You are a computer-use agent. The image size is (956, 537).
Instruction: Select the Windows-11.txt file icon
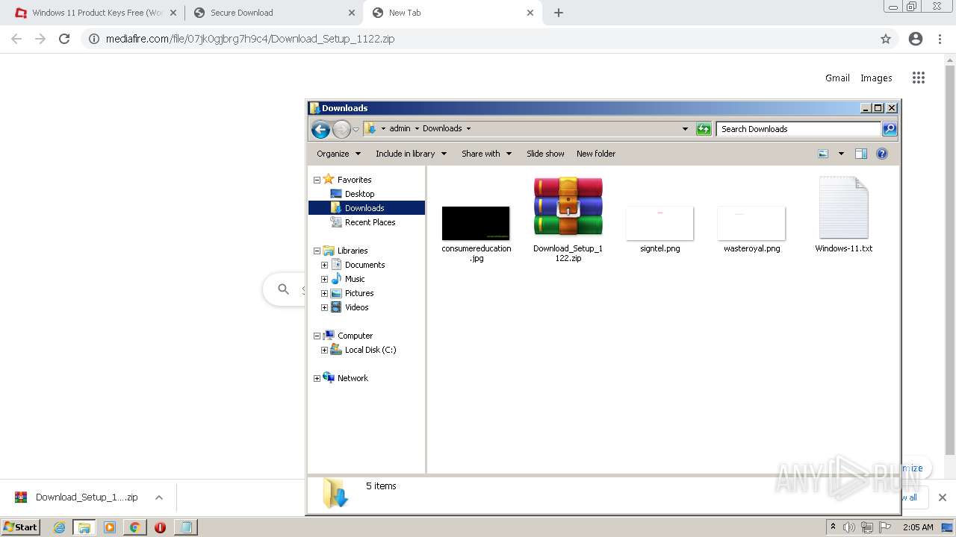coord(844,207)
